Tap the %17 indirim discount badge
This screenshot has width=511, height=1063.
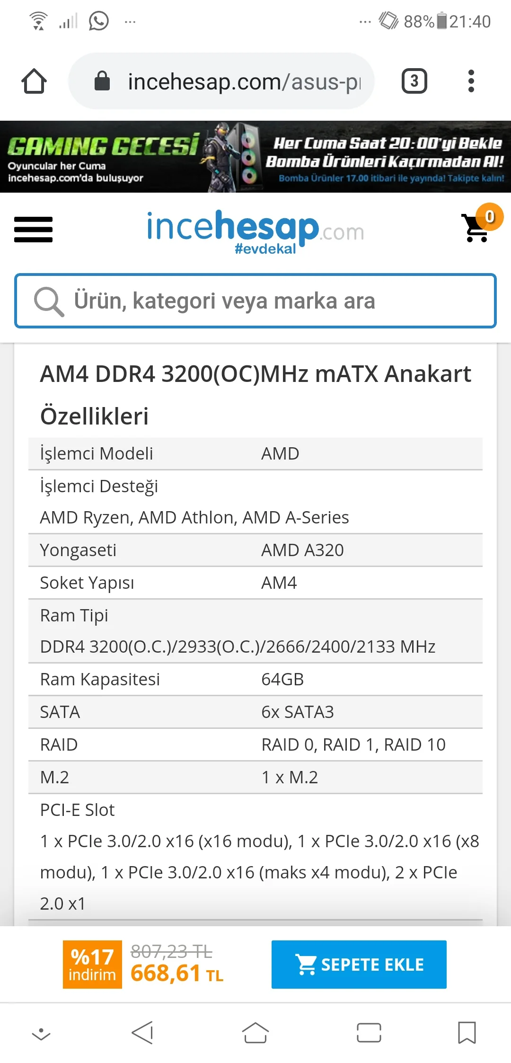point(92,964)
